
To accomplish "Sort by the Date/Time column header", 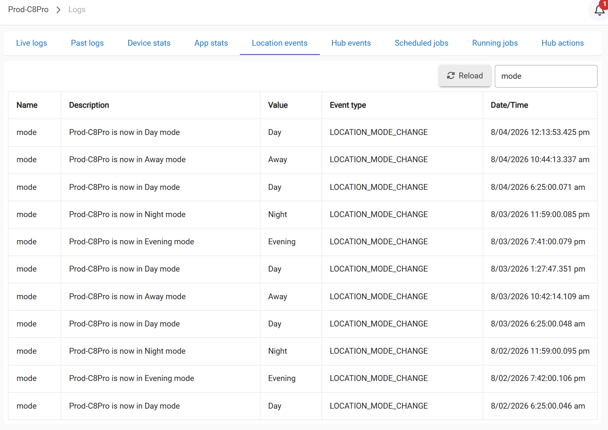I will coord(509,105).
